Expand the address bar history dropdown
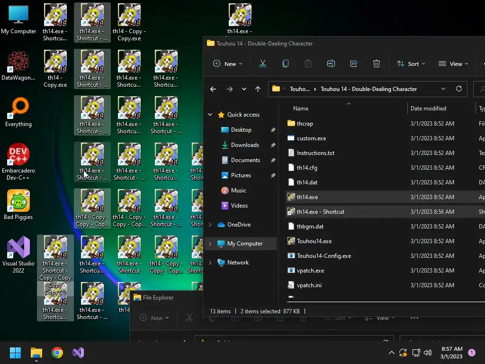Image resolution: width=485 pixels, height=364 pixels. 443,89
